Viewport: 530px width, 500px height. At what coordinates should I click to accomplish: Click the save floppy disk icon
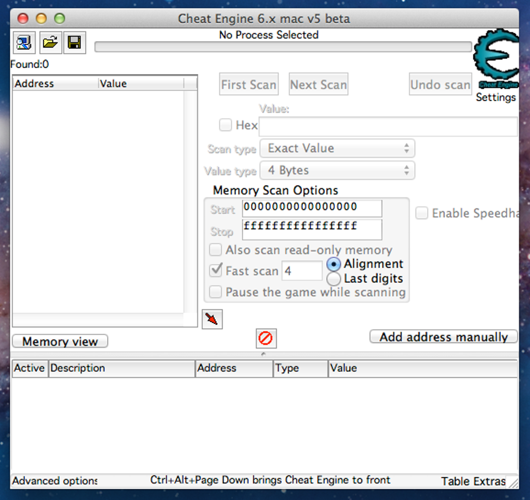click(75, 43)
